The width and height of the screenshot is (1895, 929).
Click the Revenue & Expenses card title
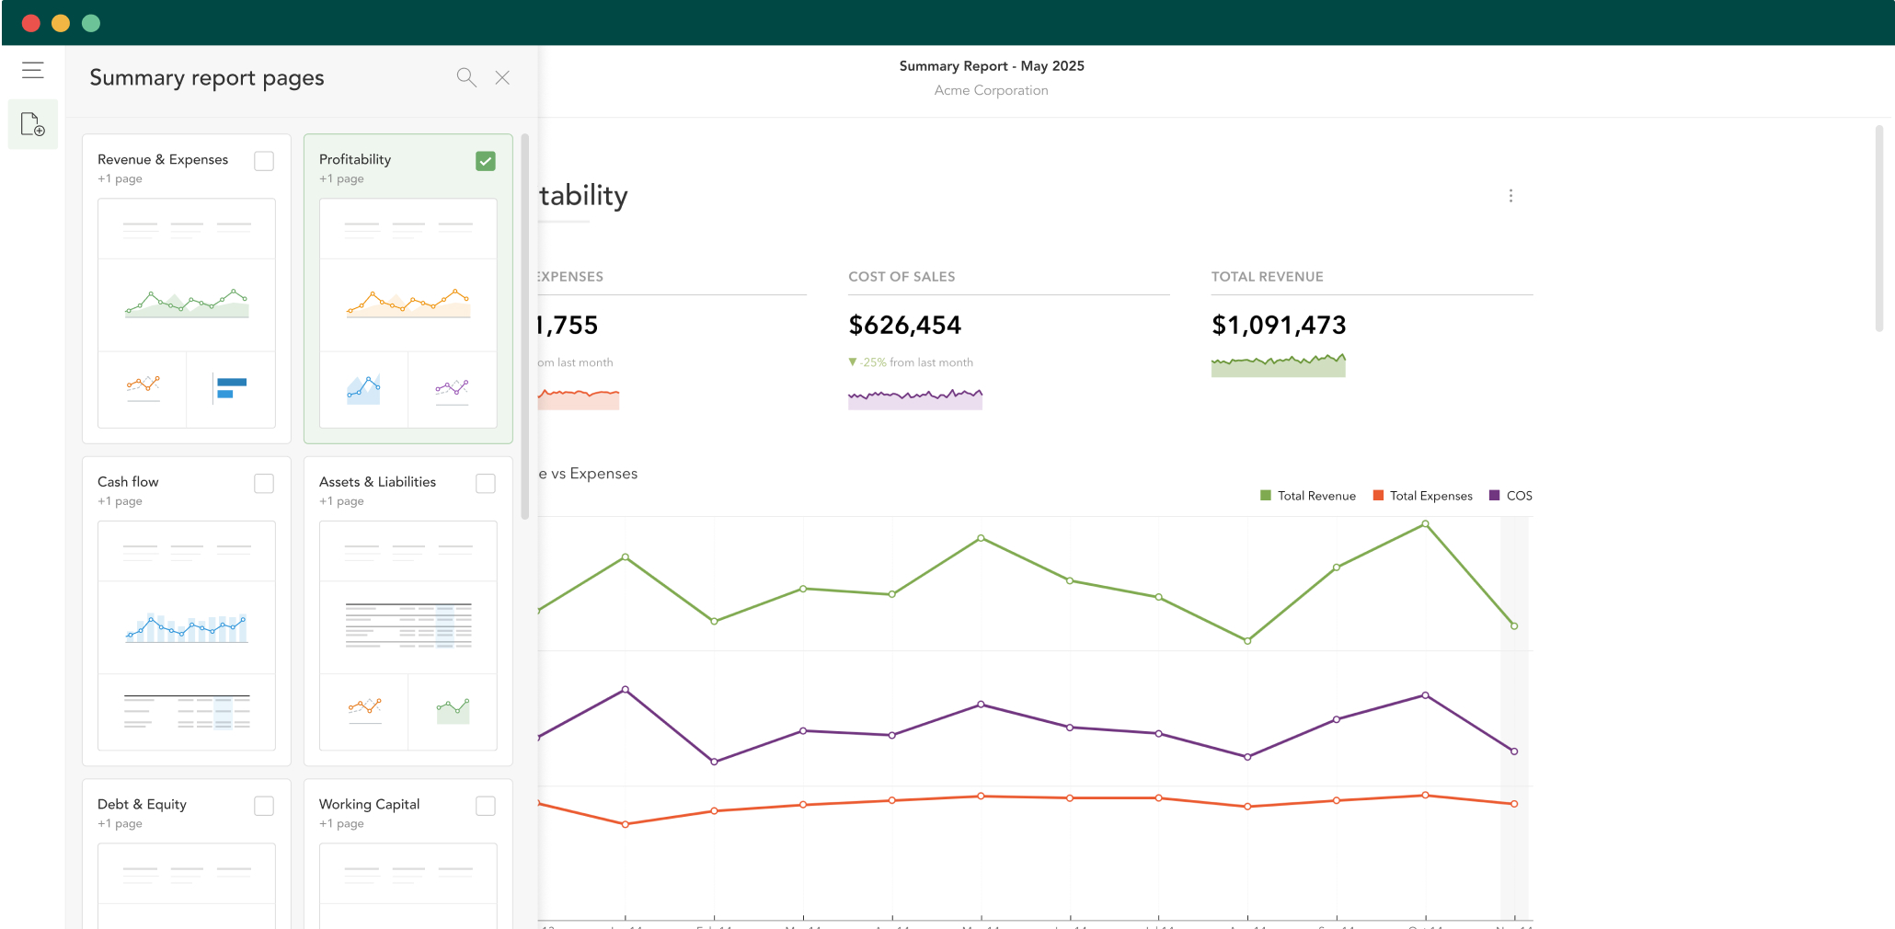[x=163, y=159]
